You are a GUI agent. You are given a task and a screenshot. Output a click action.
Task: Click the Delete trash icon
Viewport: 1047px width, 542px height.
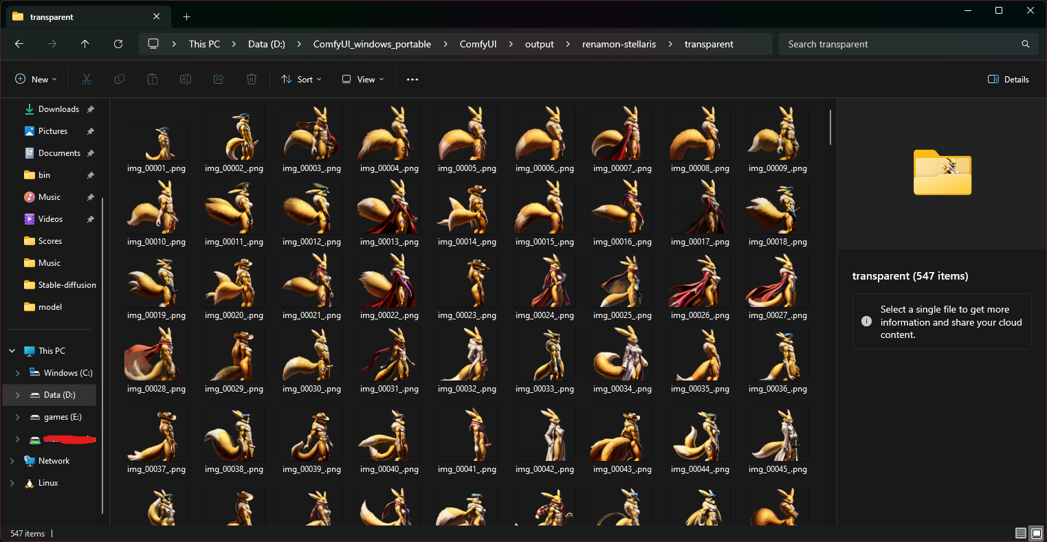252,80
